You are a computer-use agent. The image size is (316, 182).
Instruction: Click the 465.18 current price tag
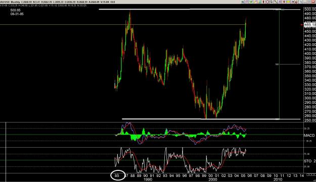[x=310, y=25]
